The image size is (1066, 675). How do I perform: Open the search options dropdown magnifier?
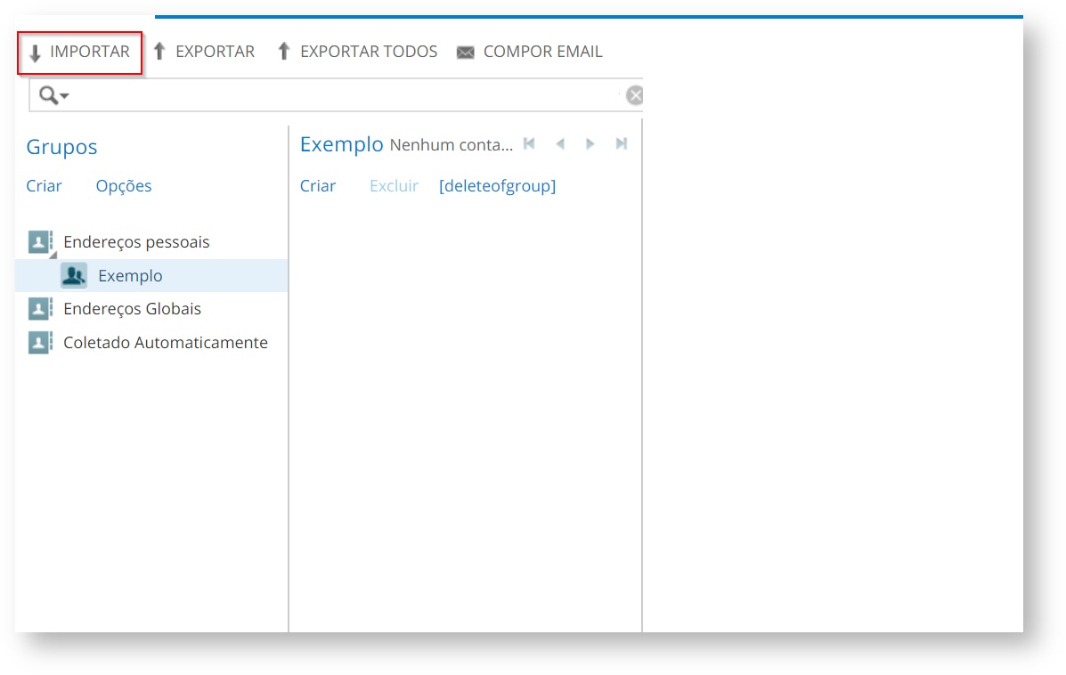(x=53, y=95)
